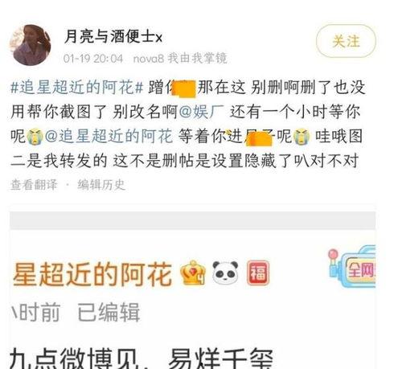This screenshot has height=369, width=402.
Task: Click the gold crown membership badge
Action: (193, 273)
